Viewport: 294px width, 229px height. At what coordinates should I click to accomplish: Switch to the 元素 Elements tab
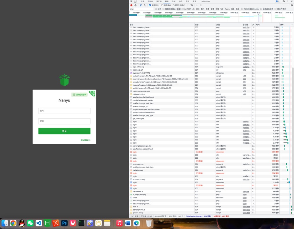(143, 1)
